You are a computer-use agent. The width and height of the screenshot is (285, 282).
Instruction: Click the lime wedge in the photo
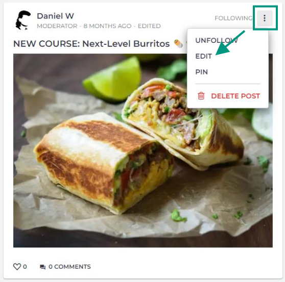(x=113, y=80)
